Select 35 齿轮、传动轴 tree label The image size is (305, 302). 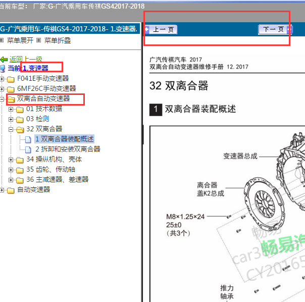pos(51,170)
